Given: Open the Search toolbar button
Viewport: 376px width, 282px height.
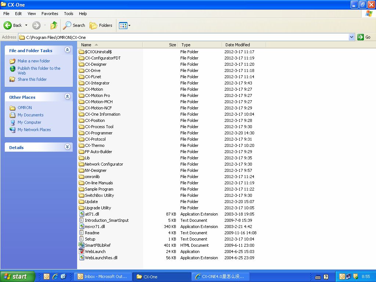Looking at the screenshot, I should pos(74,25).
